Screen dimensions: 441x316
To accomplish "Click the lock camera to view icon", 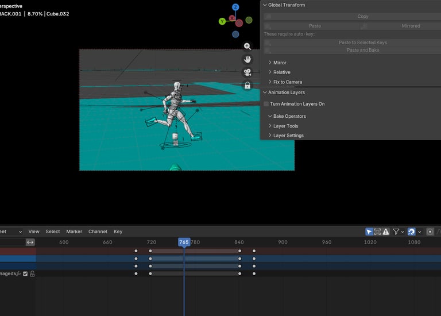I will click(x=247, y=86).
